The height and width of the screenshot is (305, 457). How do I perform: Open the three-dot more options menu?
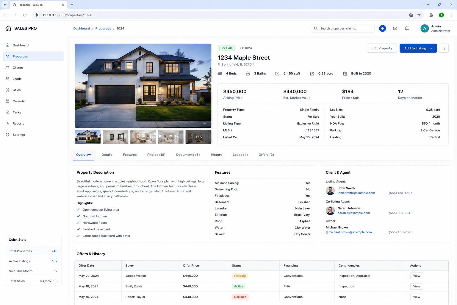pos(444,48)
